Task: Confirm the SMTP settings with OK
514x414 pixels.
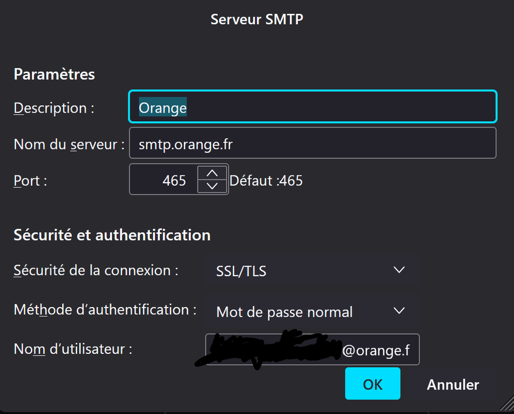Action: click(373, 384)
